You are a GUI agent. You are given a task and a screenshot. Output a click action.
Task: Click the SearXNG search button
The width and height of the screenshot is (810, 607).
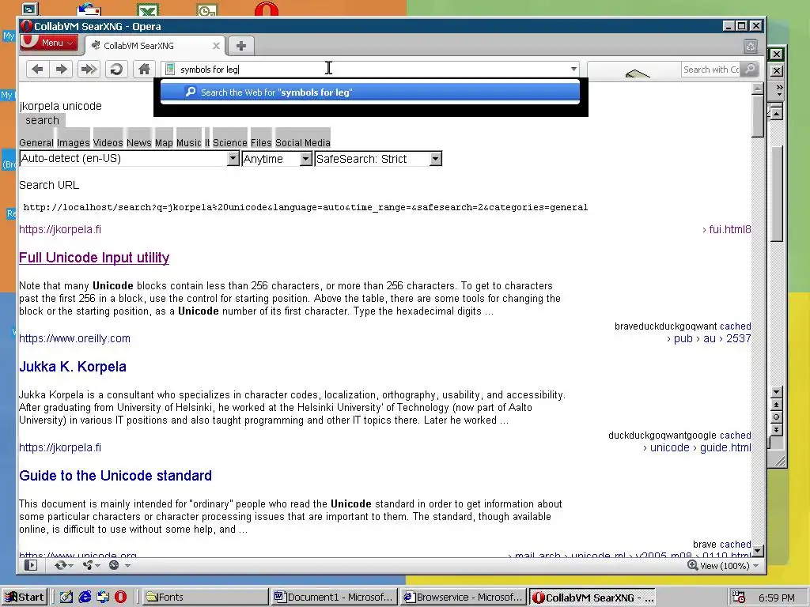coord(43,120)
